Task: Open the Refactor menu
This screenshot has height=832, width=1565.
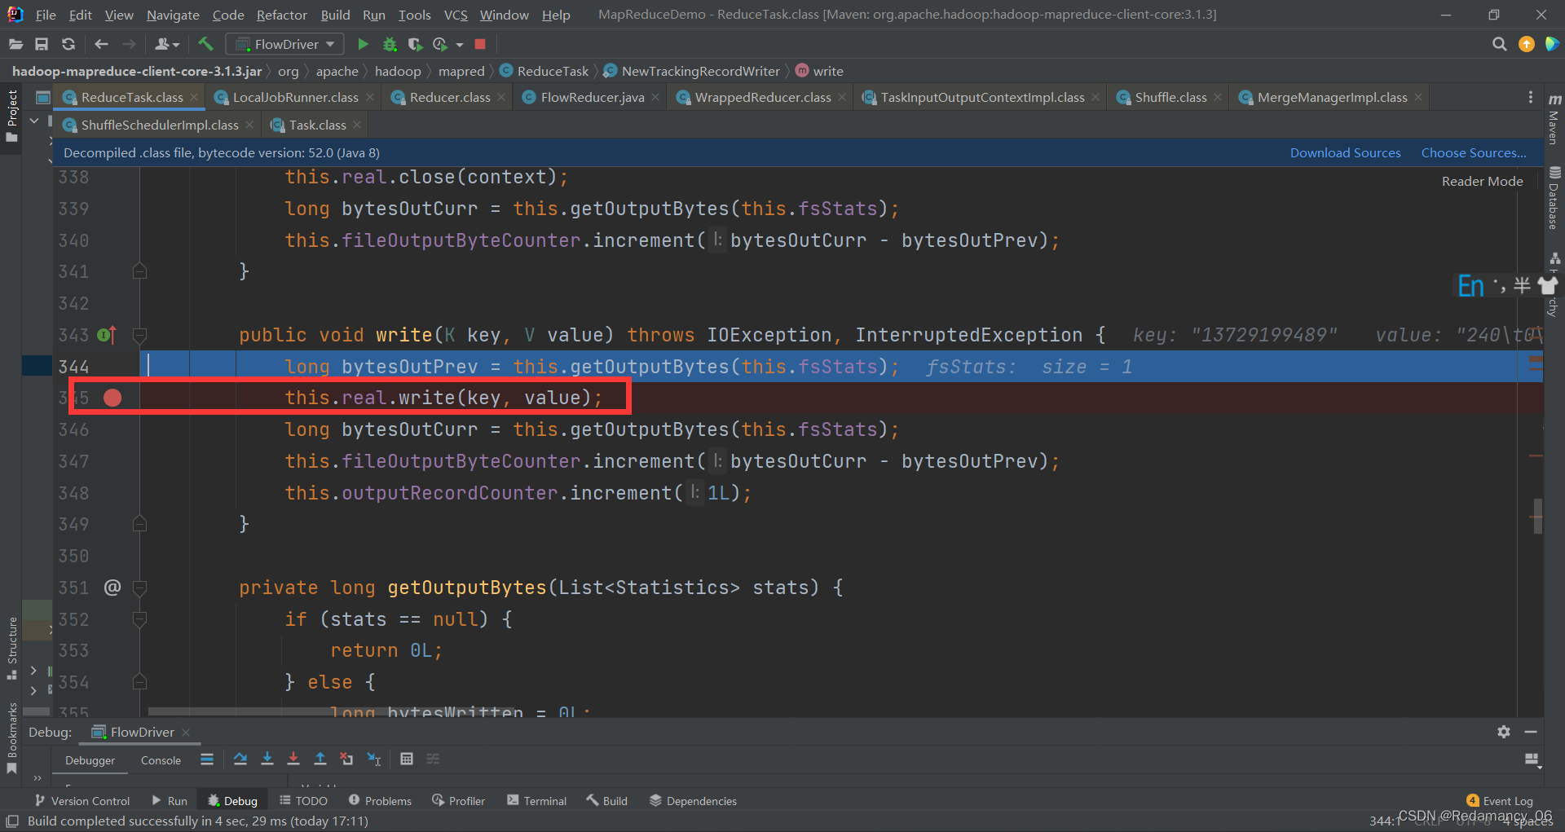Action: pyautogui.click(x=281, y=15)
